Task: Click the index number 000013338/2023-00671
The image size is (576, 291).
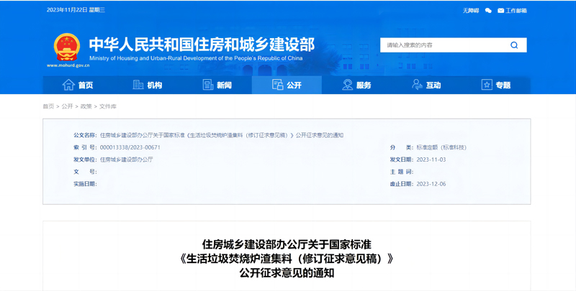Action: pyautogui.click(x=130, y=147)
